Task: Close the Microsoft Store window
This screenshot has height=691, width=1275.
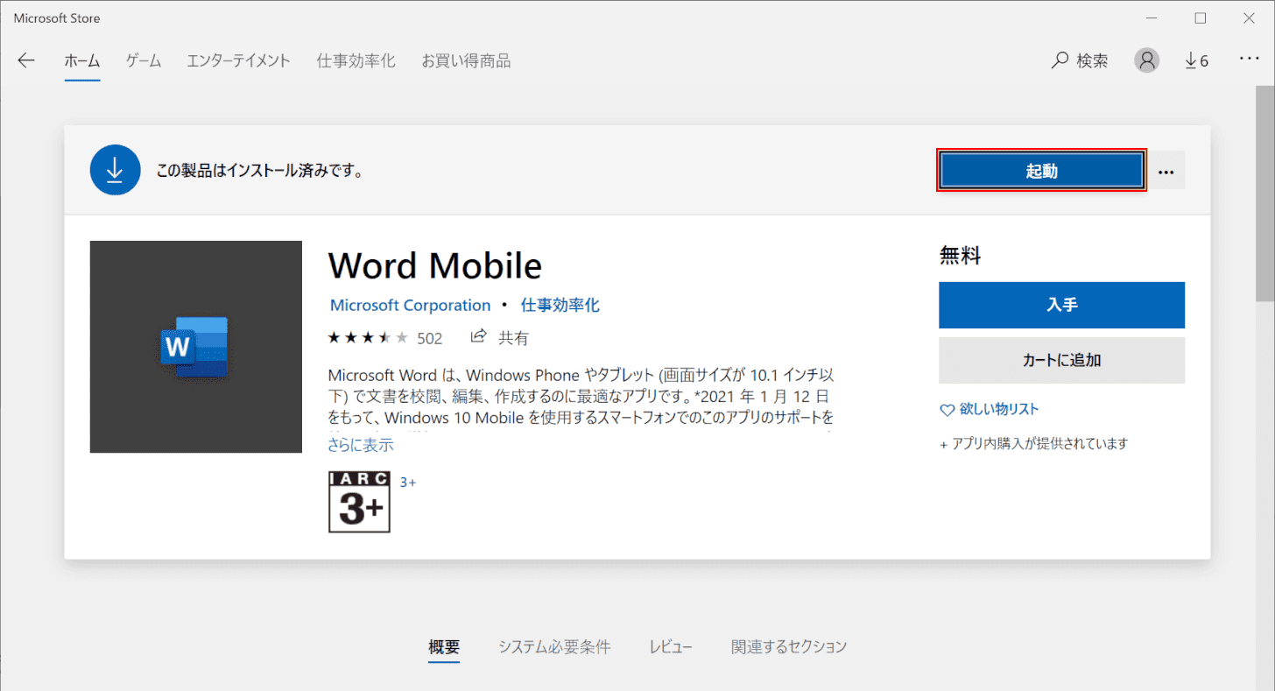Action: (1250, 18)
